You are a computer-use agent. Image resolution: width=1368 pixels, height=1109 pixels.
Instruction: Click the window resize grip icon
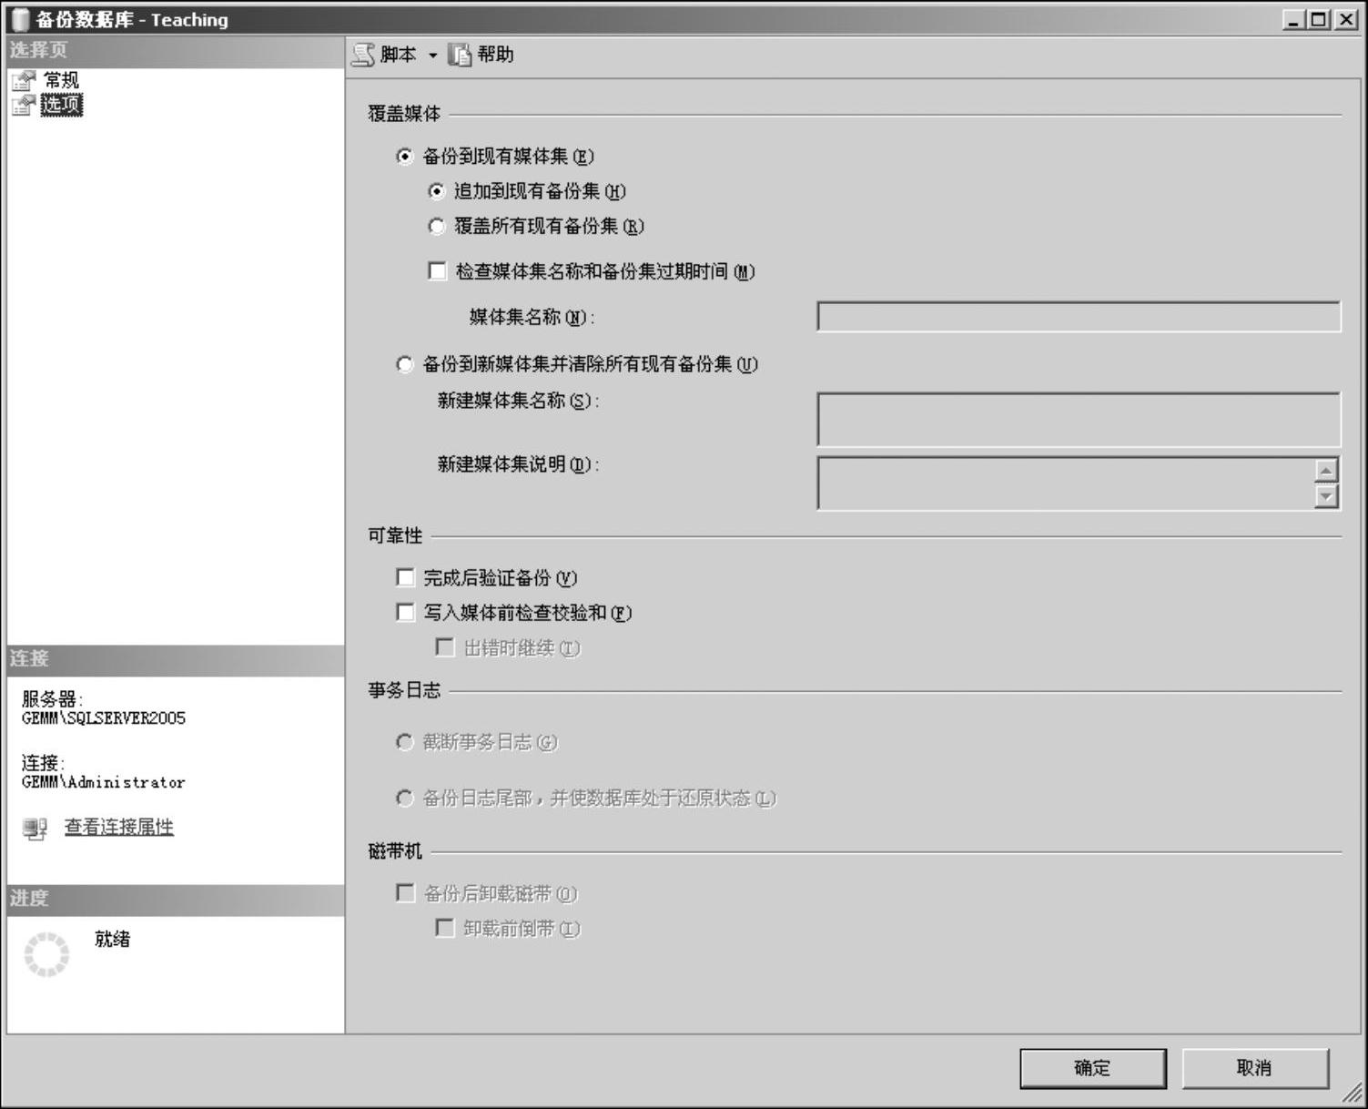(1353, 1093)
